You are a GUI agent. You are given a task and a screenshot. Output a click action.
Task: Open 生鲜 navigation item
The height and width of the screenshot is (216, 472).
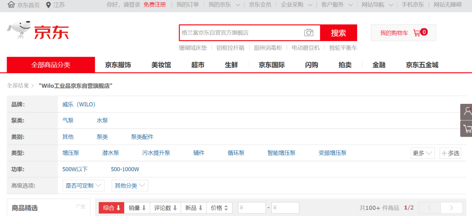click(x=232, y=65)
